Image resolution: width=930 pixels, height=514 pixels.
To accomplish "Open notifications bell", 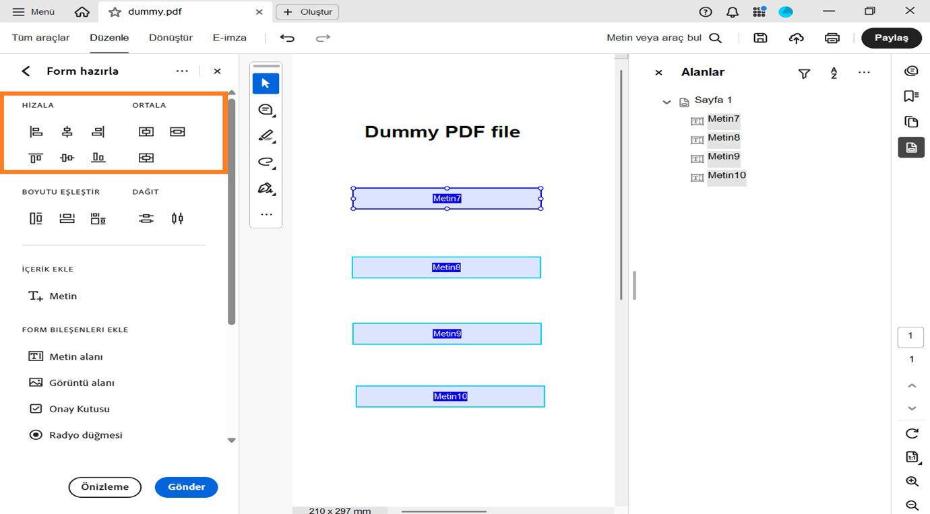I will point(733,12).
